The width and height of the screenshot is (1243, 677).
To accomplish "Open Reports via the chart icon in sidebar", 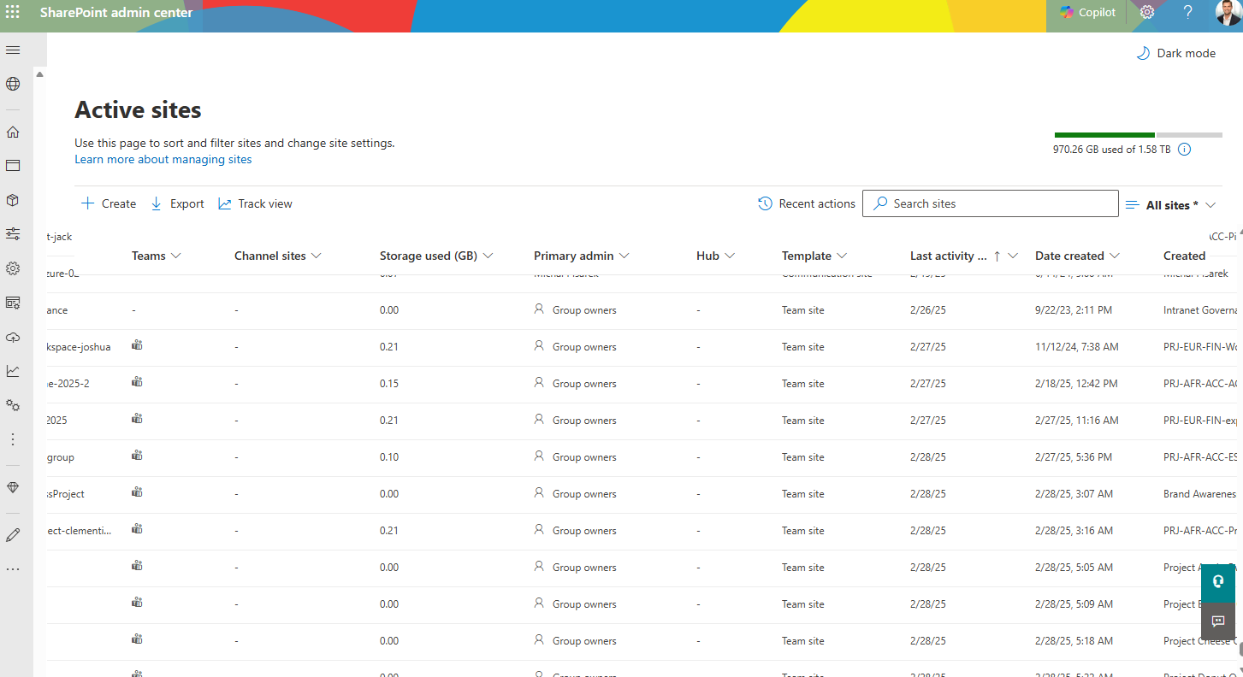I will (x=12, y=371).
